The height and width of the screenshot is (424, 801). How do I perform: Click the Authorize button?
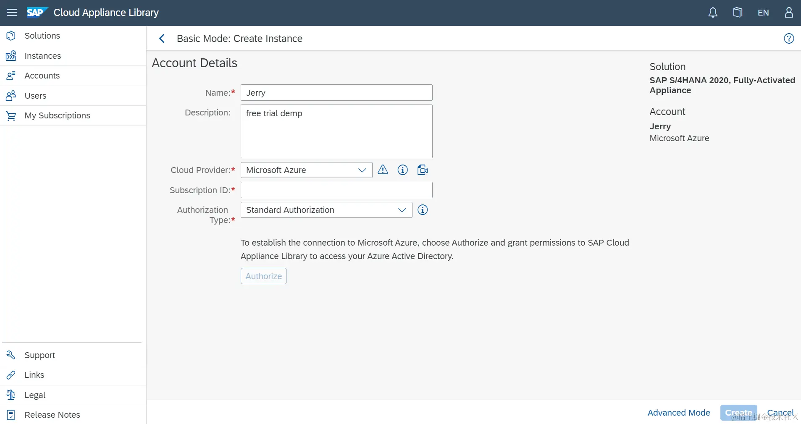264,276
